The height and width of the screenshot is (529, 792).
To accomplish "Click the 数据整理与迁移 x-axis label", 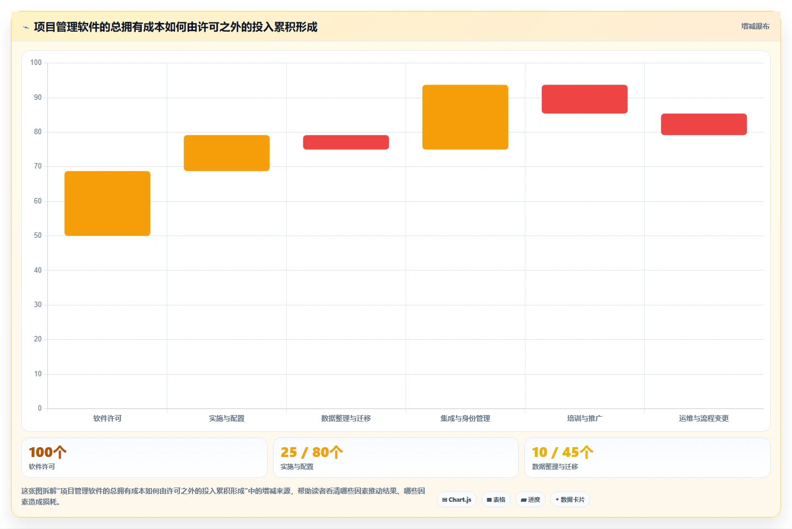I will point(346,418).
